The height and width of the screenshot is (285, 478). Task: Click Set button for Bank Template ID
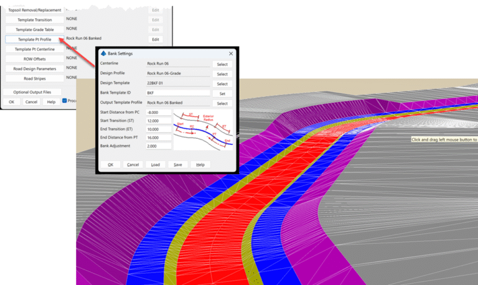[222, 93]
